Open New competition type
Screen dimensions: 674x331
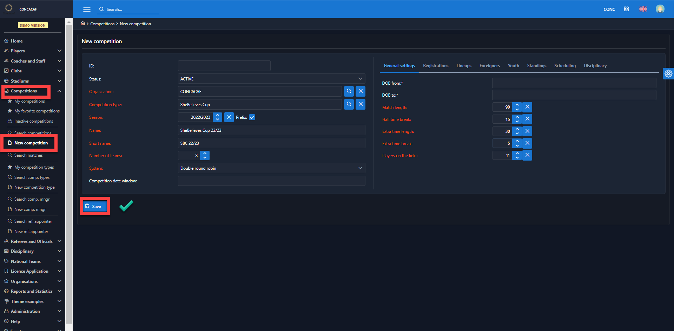pos(34,187)
